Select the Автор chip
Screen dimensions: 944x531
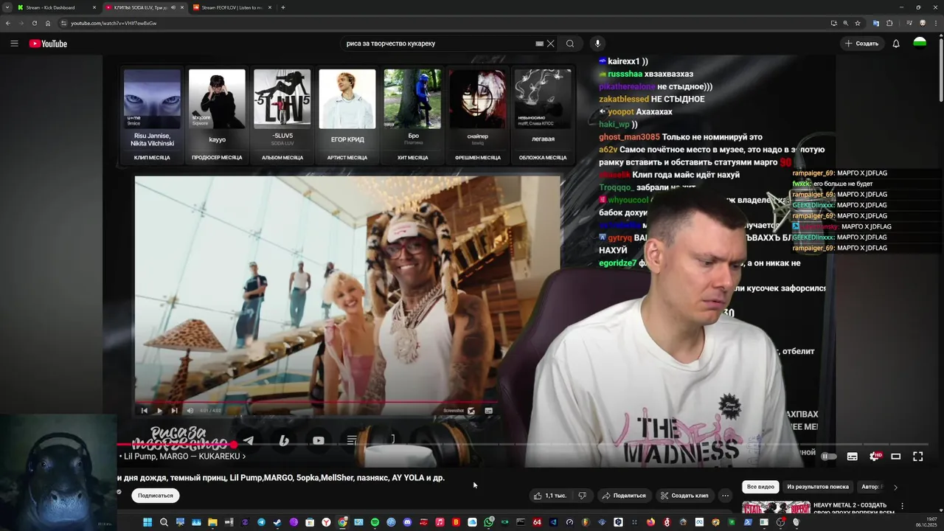(x=872, y=487)
